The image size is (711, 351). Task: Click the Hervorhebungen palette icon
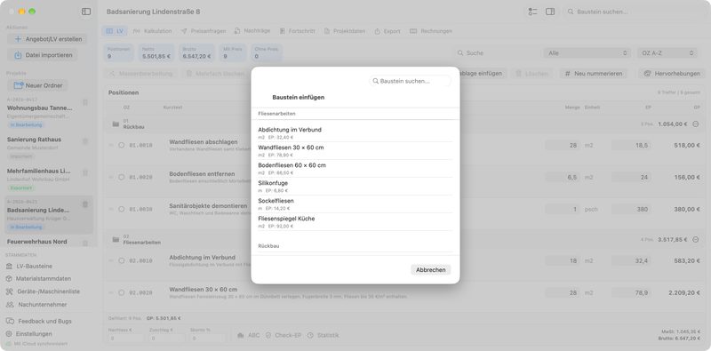[x=648, y=74]
